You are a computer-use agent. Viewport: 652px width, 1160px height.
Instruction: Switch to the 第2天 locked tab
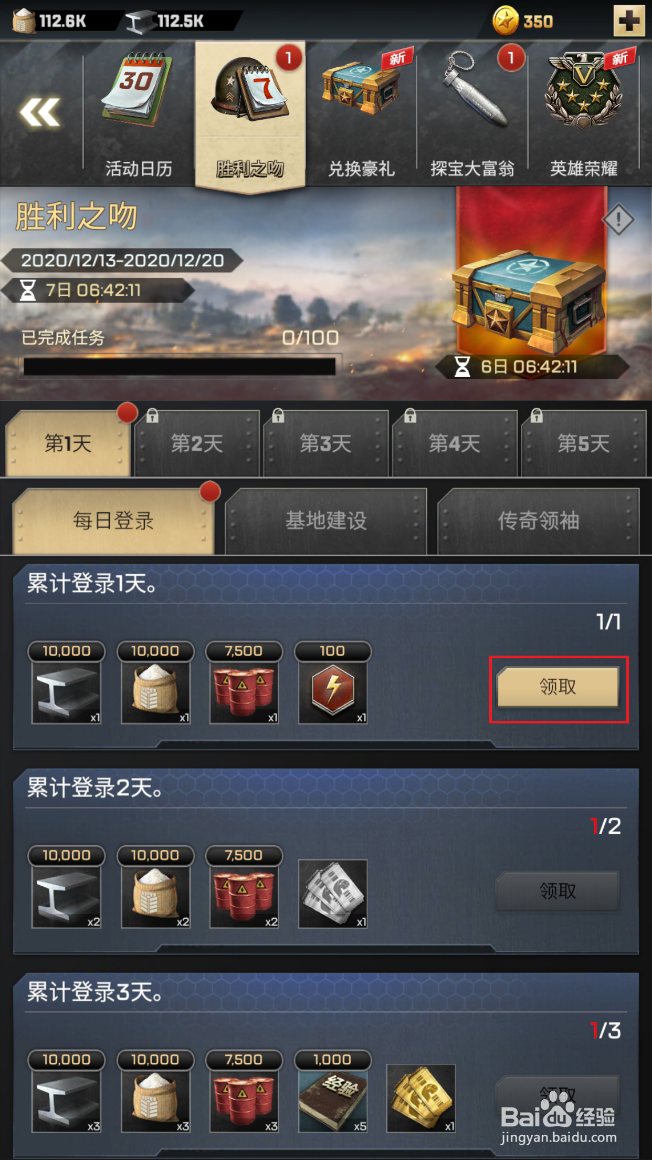tap(197, 443)
